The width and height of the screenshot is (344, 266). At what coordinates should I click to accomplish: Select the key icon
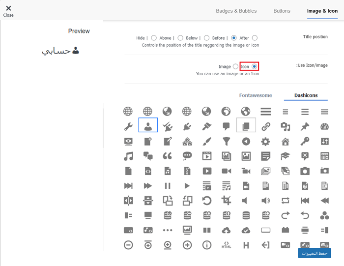coord(305,142)
